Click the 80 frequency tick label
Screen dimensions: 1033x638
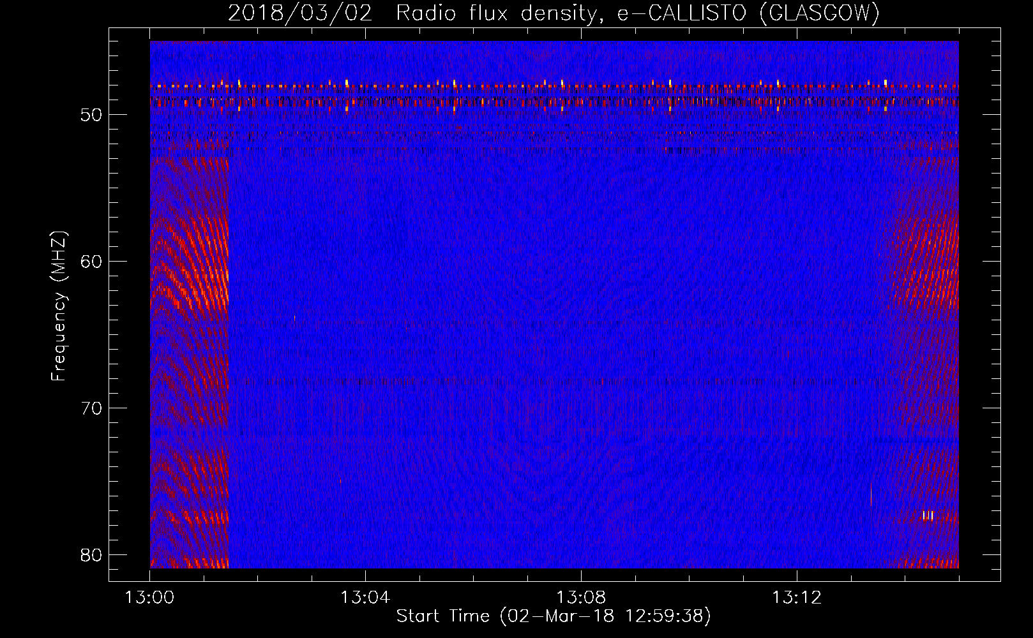[x=91, y=555]
